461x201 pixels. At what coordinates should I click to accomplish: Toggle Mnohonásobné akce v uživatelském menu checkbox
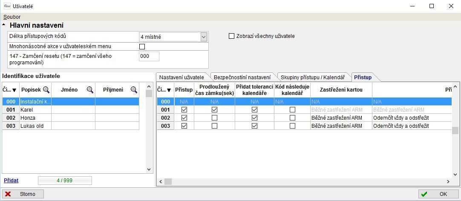tap(142, 46)
